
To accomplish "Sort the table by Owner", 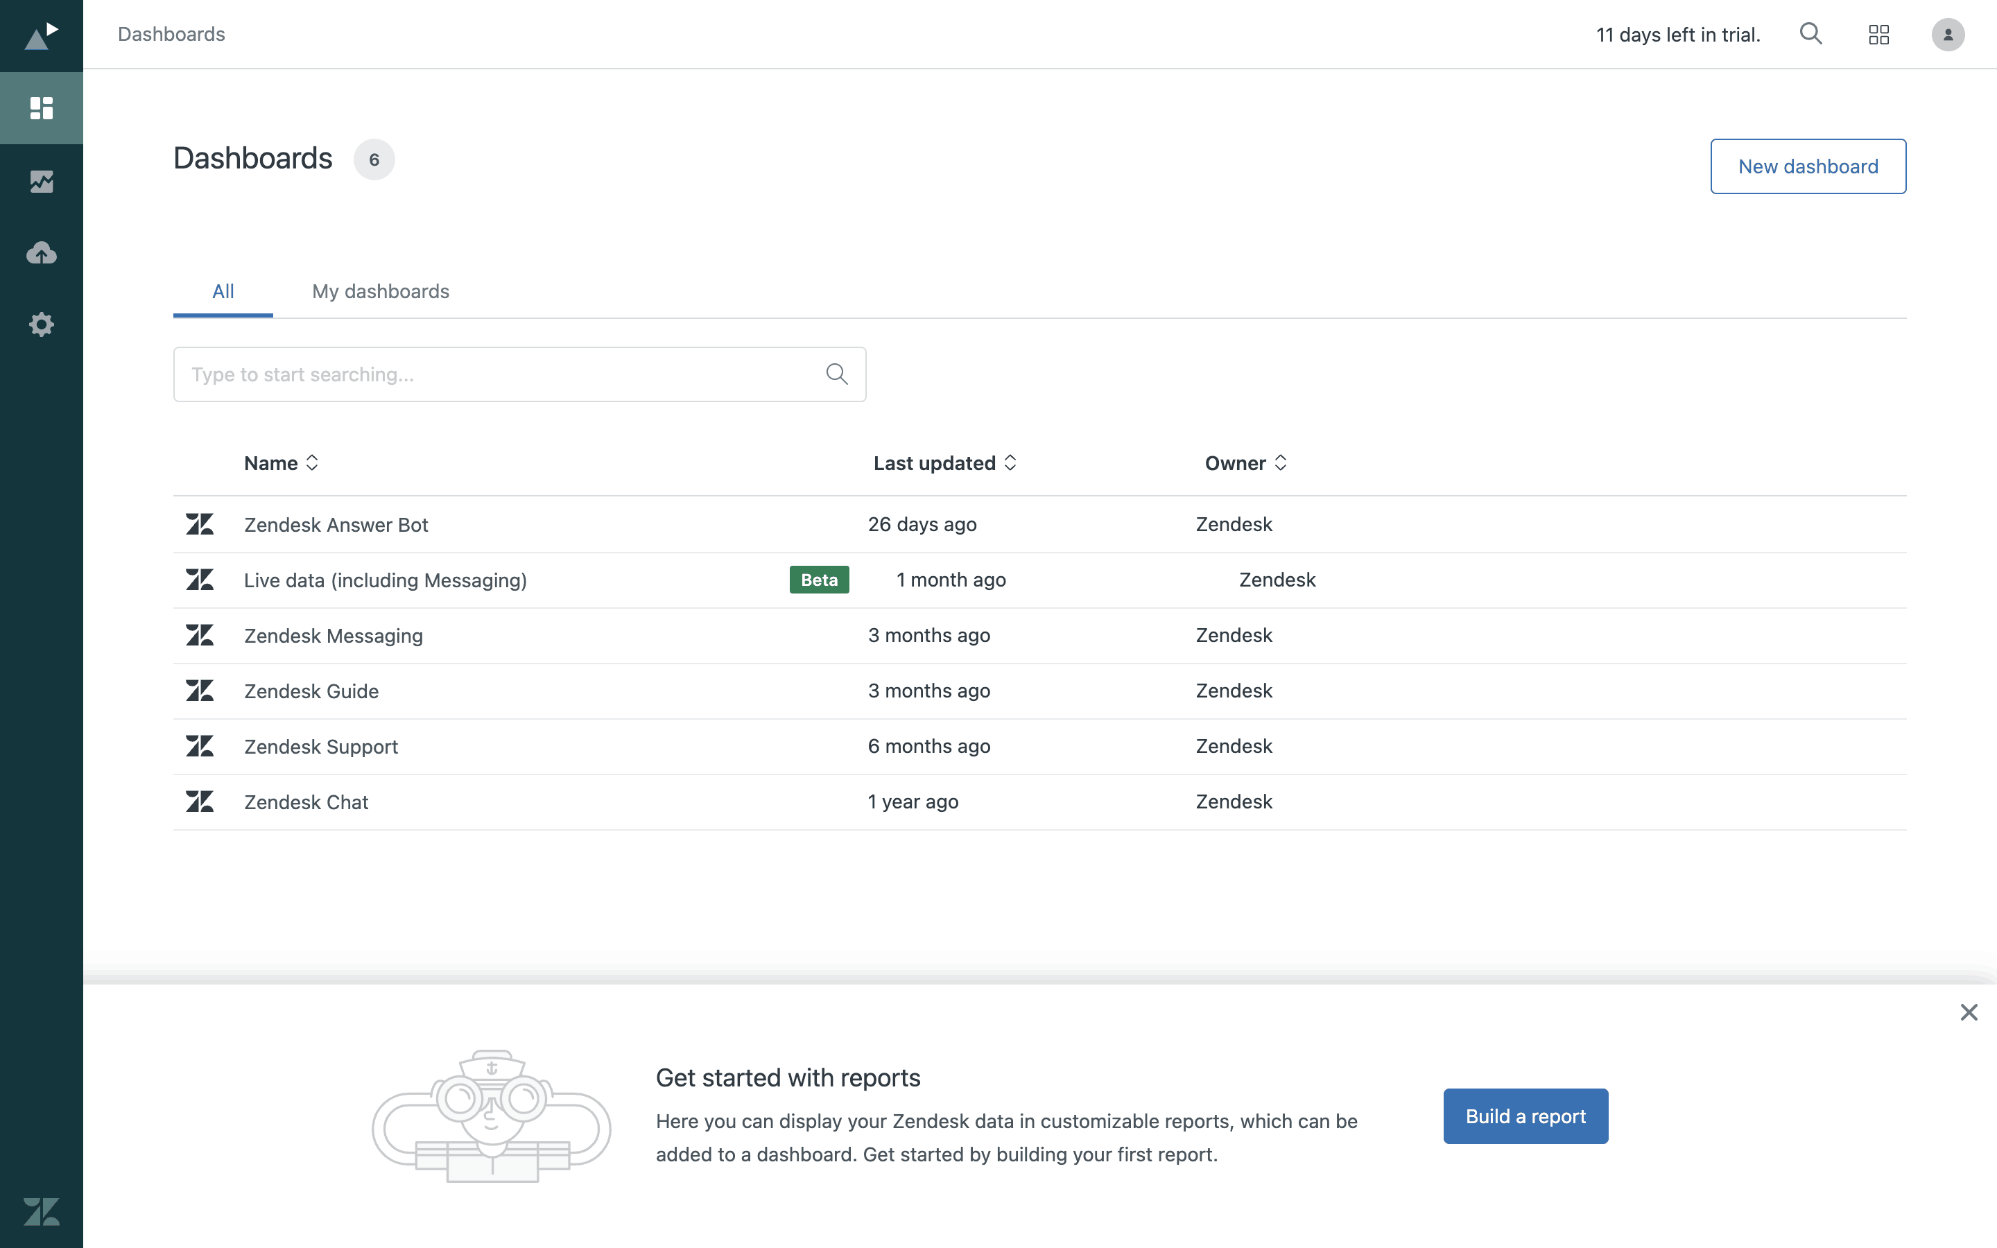I will (1246, 463).
